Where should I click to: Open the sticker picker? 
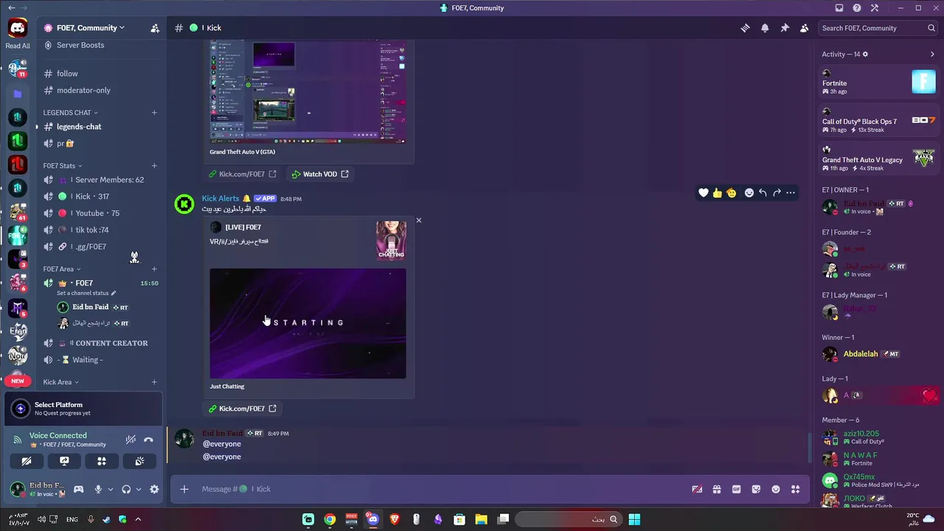pos(756,489)
